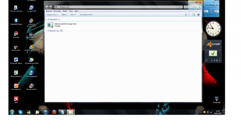Open Microsoft Excel desktop shortcut
Screen dimensions: 241x136
[x=16, y=74]
